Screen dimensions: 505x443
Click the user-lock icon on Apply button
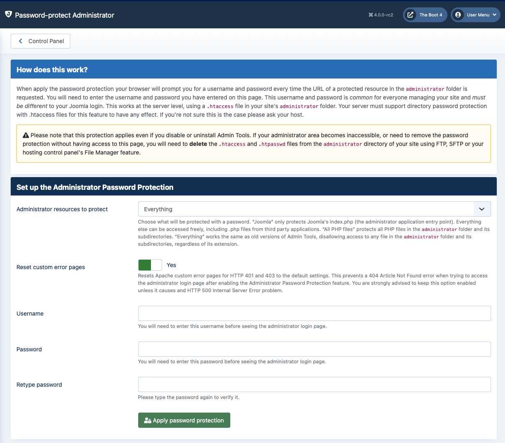coord(148,420)
